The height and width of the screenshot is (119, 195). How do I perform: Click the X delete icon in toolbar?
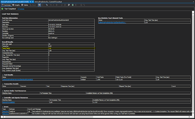point(54,5)
